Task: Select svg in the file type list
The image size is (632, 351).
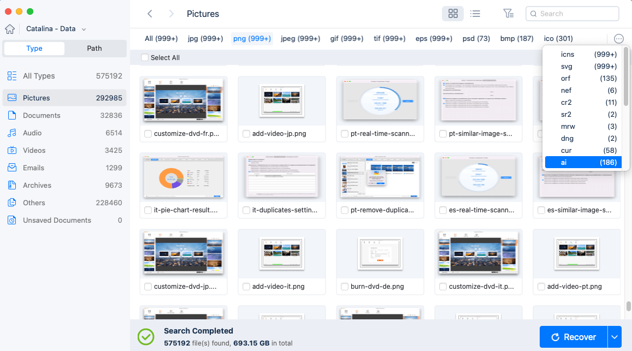Action: (x=583, y=67)
